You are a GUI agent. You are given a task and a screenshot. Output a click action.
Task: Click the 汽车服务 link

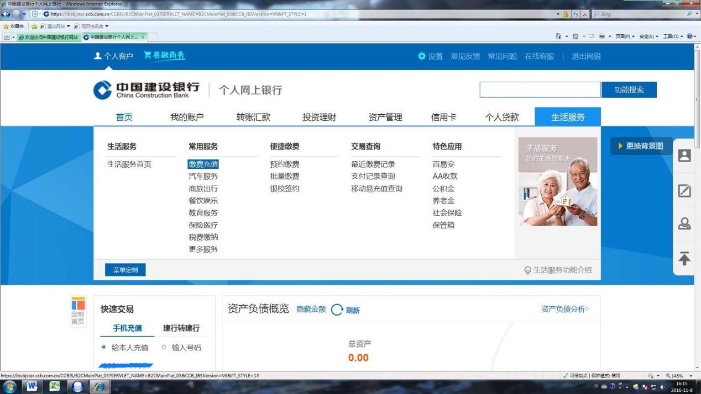pos(203,176)
